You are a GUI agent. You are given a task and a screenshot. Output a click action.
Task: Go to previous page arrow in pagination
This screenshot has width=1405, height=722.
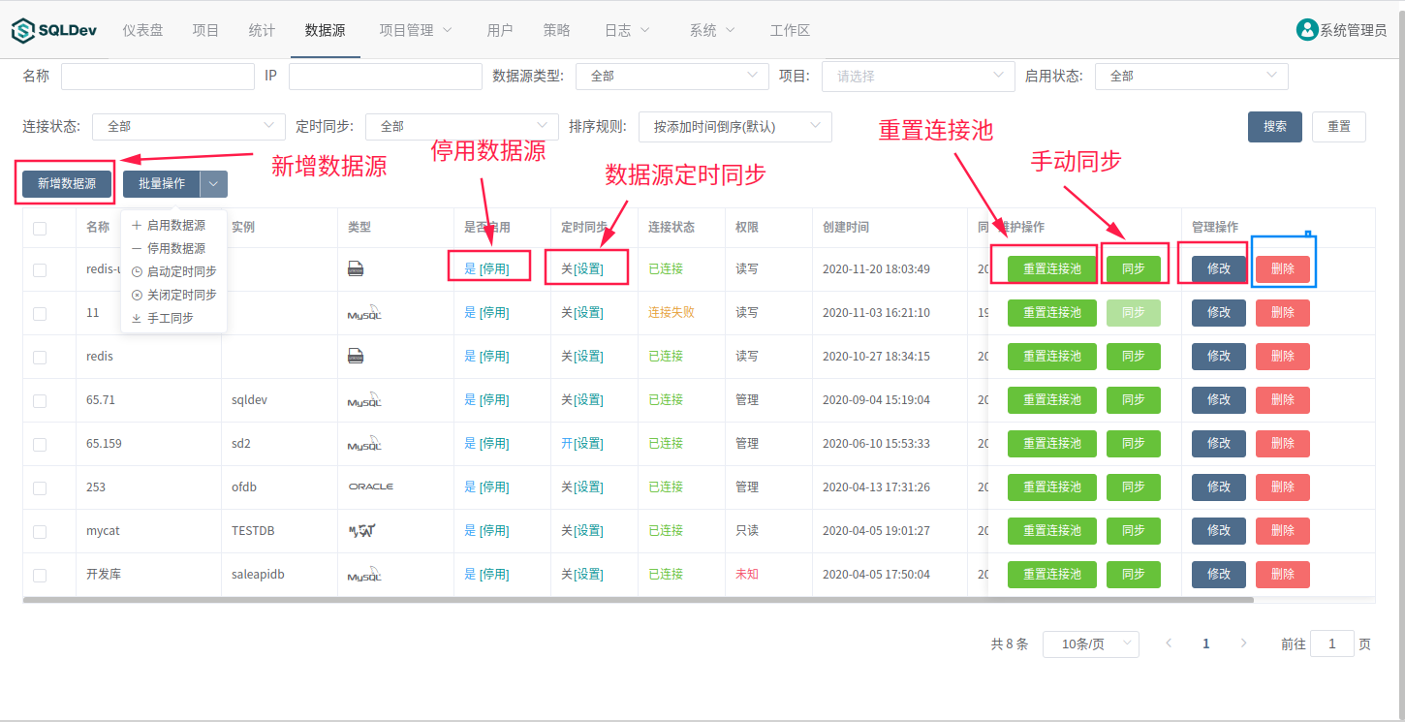coord(1169,644)
